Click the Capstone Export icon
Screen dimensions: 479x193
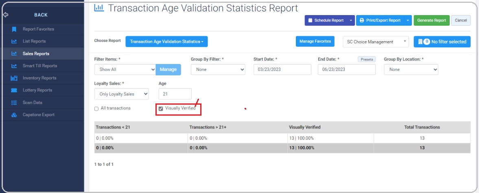[14, 115]
